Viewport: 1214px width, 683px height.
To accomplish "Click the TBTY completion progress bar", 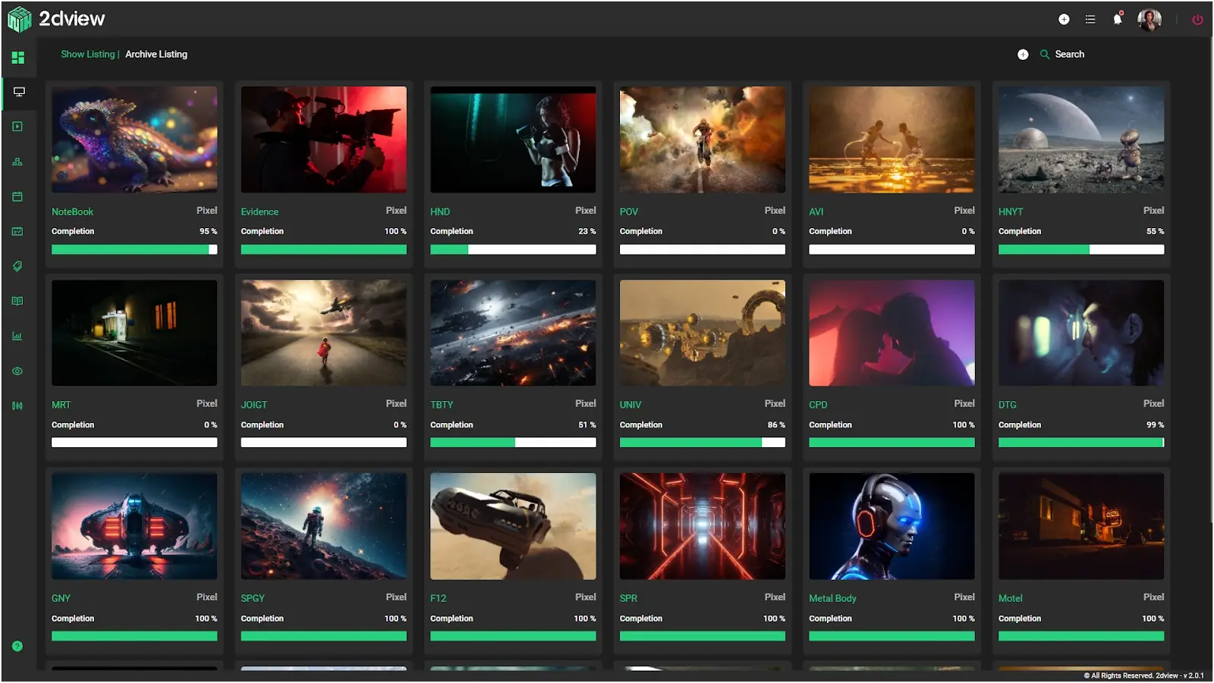I will coord(513,443).
